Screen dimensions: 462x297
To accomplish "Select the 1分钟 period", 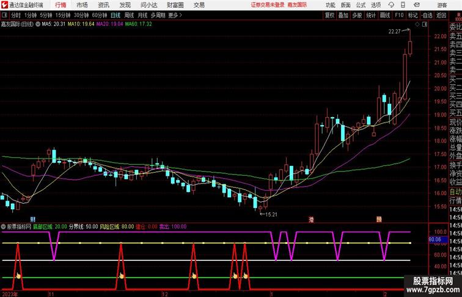I will click(31, 15).
